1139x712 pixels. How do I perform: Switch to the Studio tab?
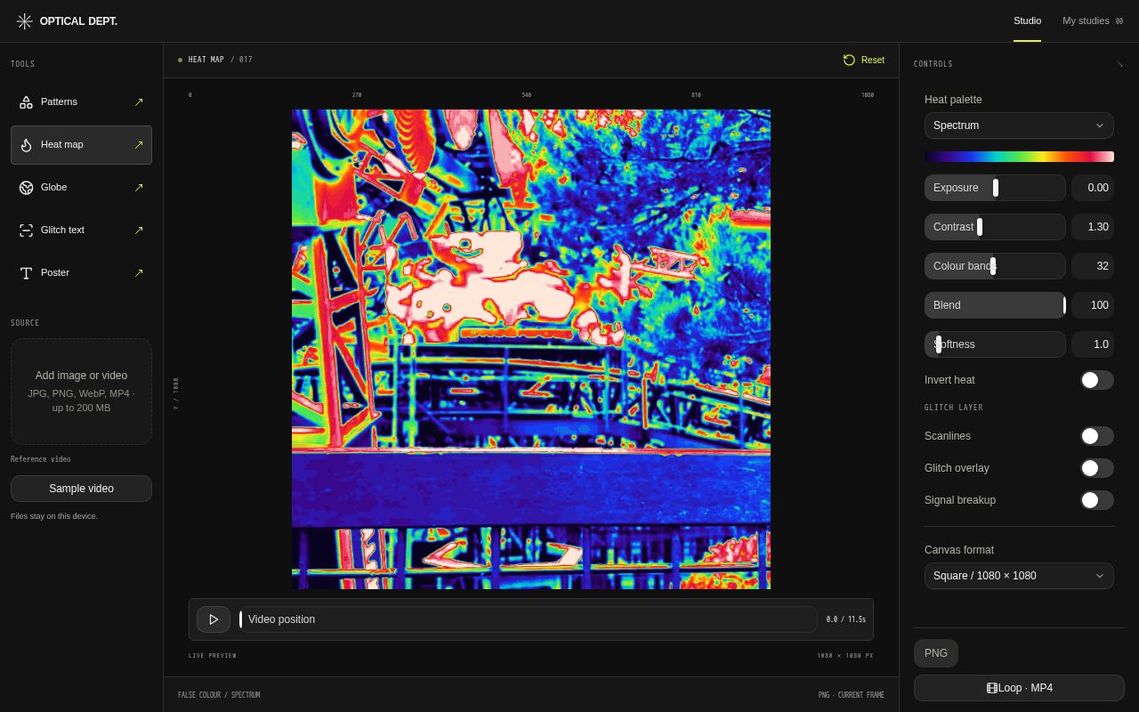click(x=1027, y=20)
